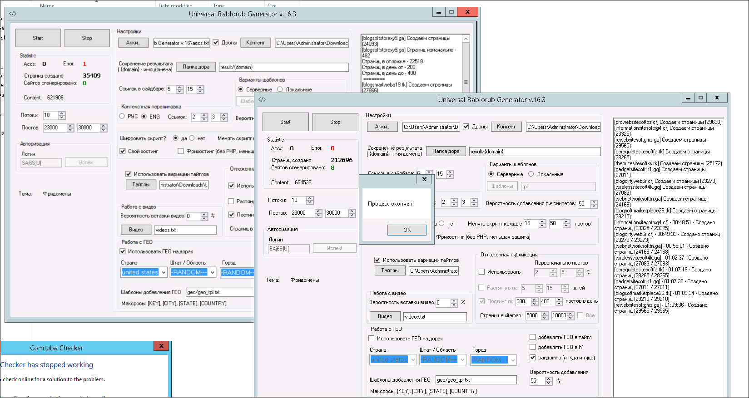Minimize the front Generator window
This screenshot has width=749, height=398.
point(688,98)
